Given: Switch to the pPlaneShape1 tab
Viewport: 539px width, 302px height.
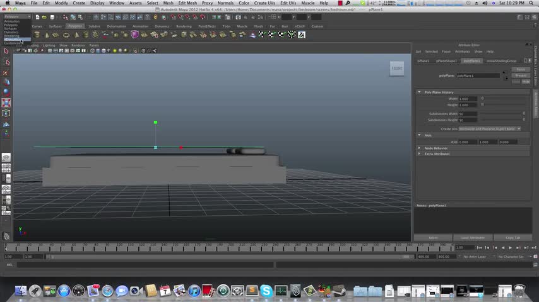Looking at the screenshot, I should [446, 61].
